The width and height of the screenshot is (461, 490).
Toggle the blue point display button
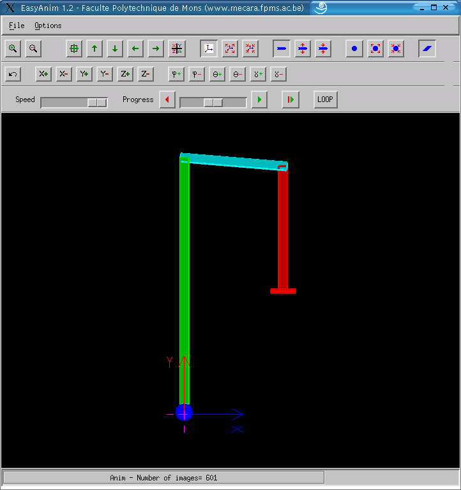354,48
